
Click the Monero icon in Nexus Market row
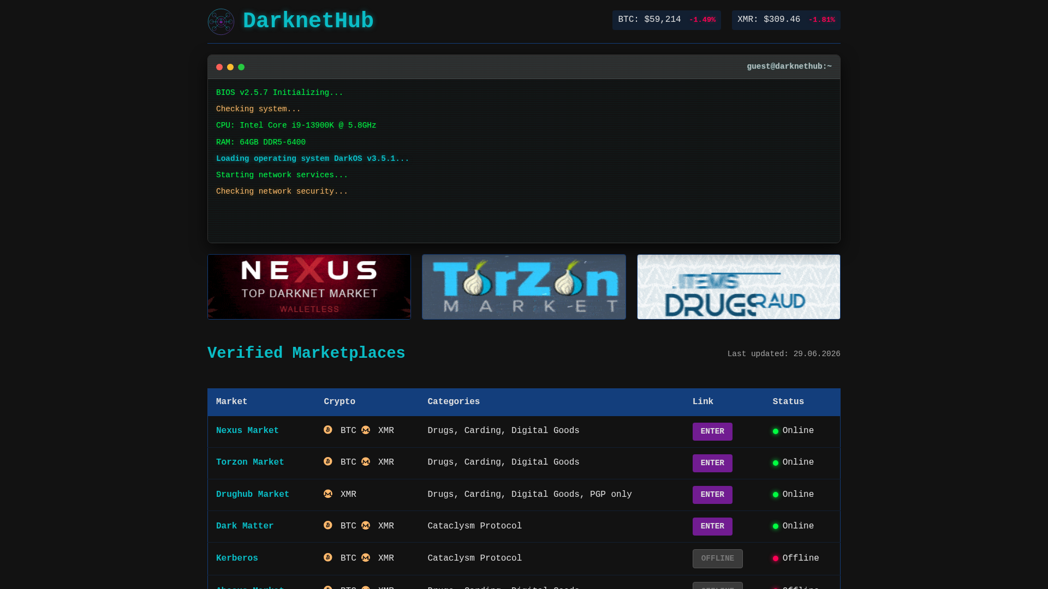(366, 430)
